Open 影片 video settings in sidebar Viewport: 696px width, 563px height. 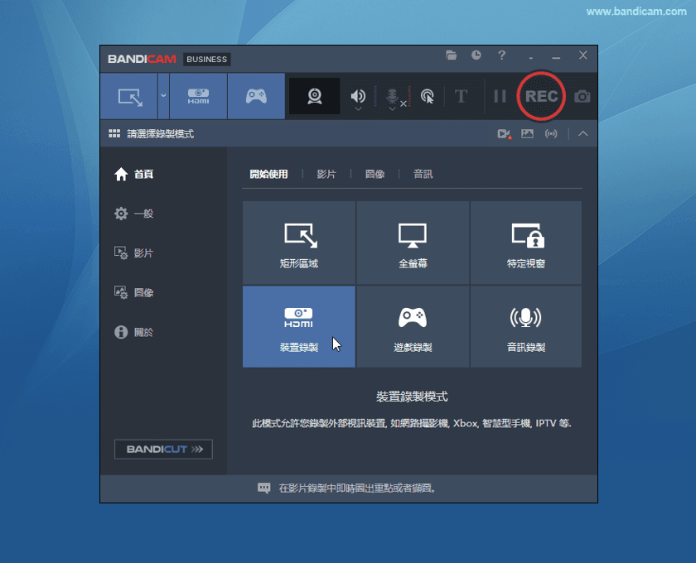[x=133, y=253]
